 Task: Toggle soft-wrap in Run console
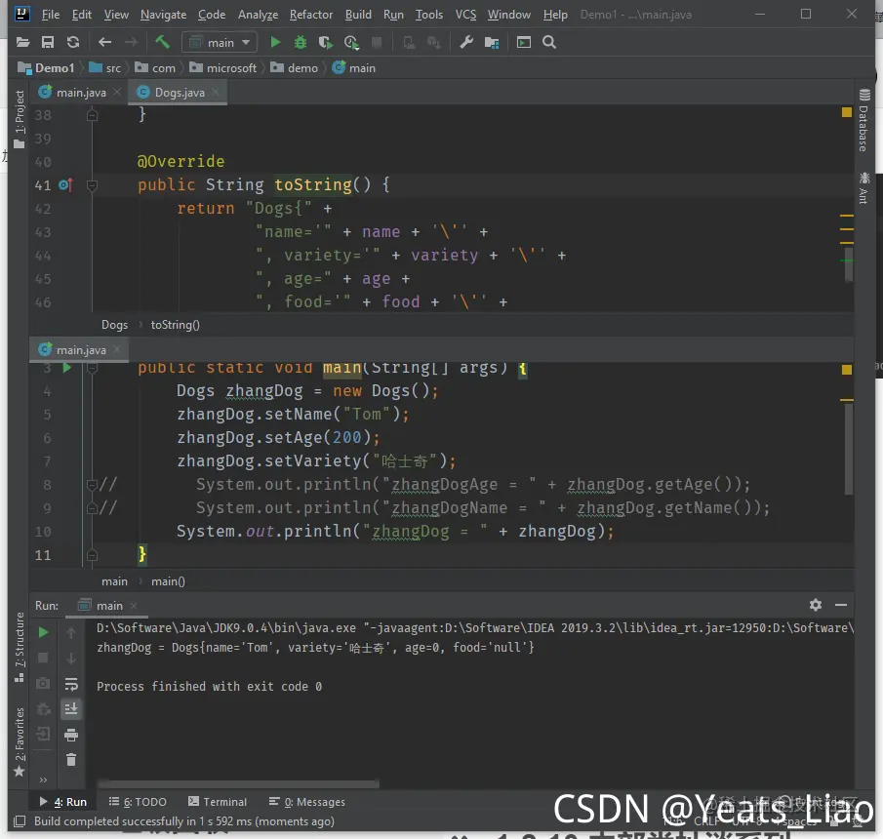(x=71, y=684)
